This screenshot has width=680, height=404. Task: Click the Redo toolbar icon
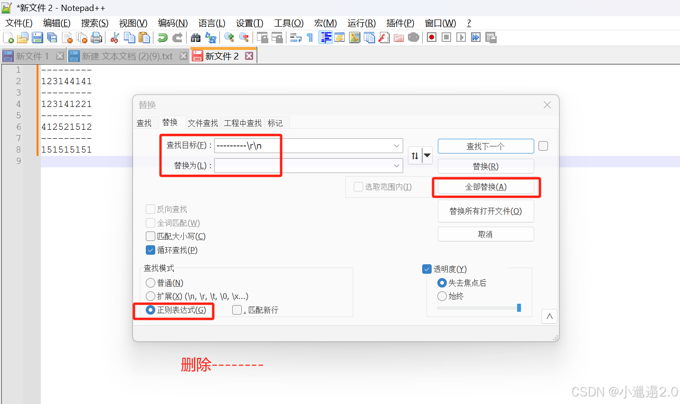177,38
